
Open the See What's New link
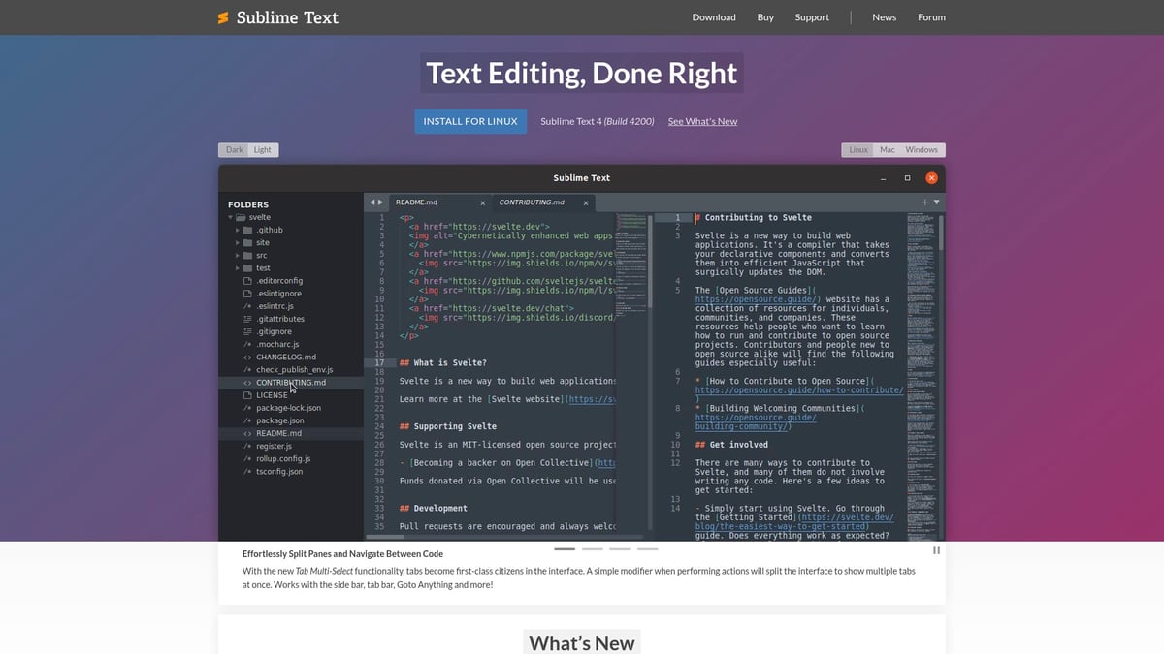pyautogui.click(x=702, y=121)
